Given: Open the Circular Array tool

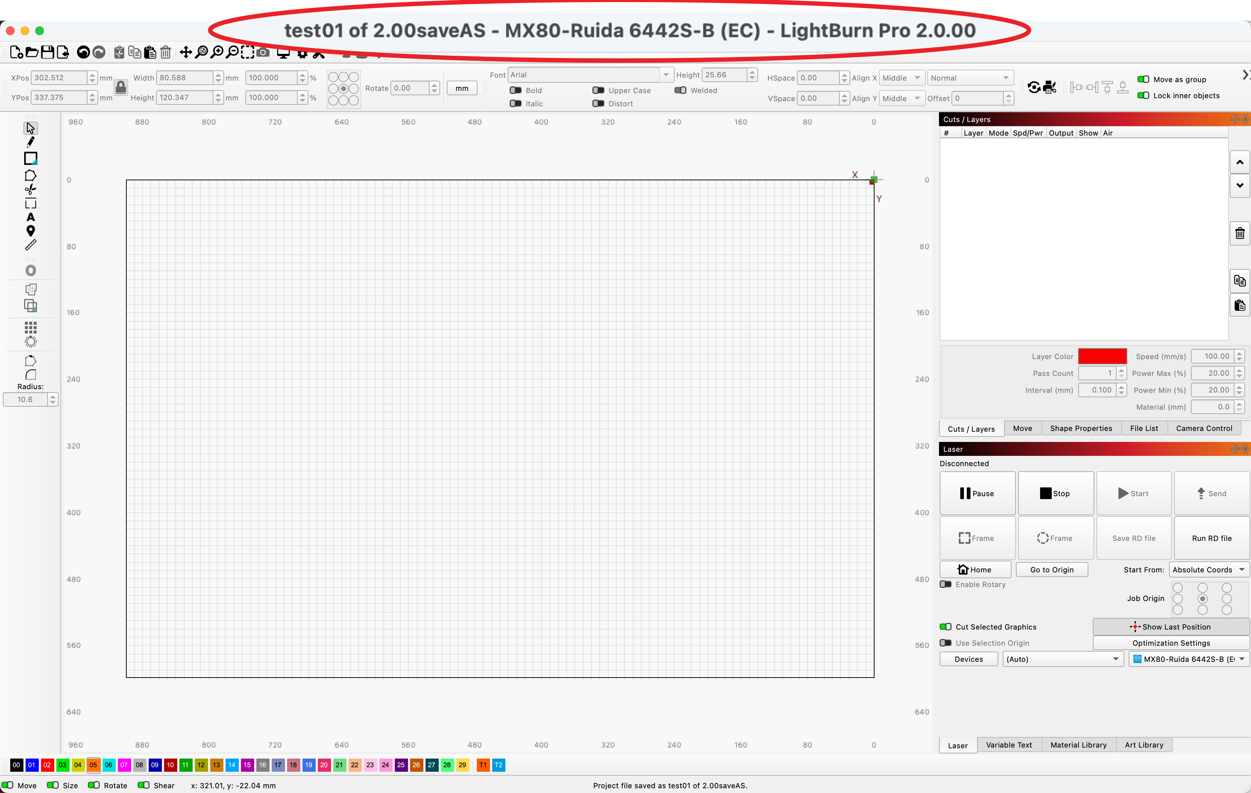Looking at the screenshot, I should (x=31, y=342).
